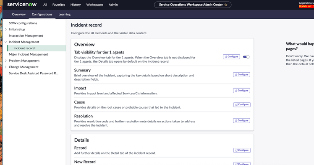Click Configure for Impact
The height and width of the screenshot is (165, 314).
pos(241,91)
